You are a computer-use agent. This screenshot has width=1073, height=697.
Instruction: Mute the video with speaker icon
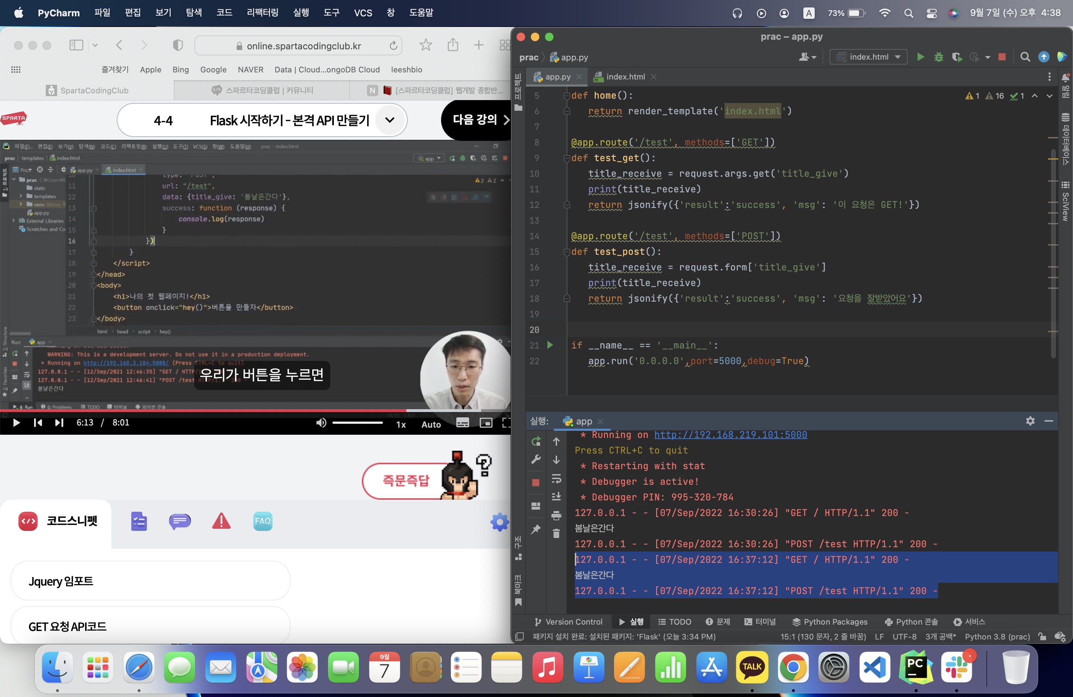(321, 423)
